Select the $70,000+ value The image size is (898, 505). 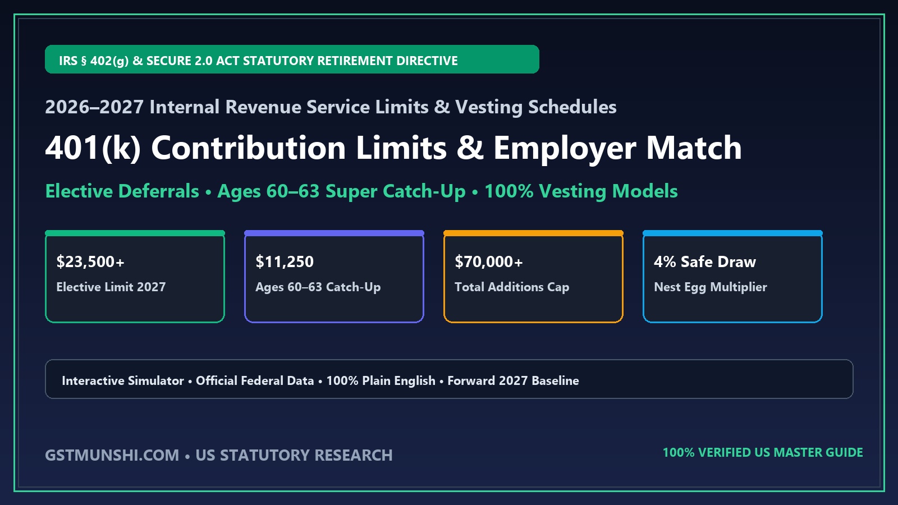489,261
